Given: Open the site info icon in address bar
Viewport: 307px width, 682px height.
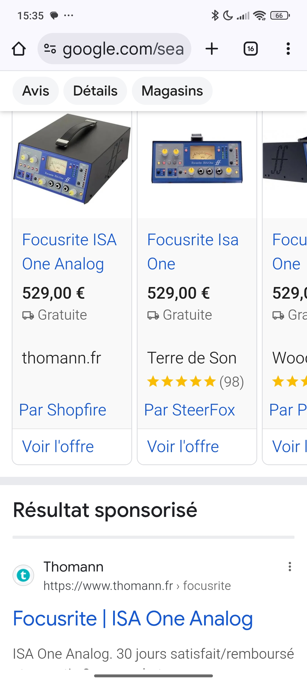Looking at the screenshot, I should [x=50, y=49].
